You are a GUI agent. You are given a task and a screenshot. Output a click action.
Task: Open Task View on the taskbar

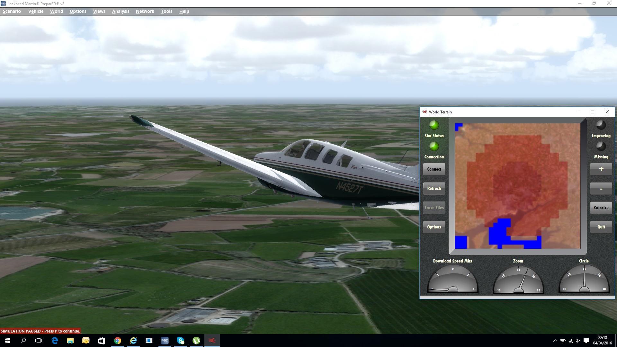point(39,341)
